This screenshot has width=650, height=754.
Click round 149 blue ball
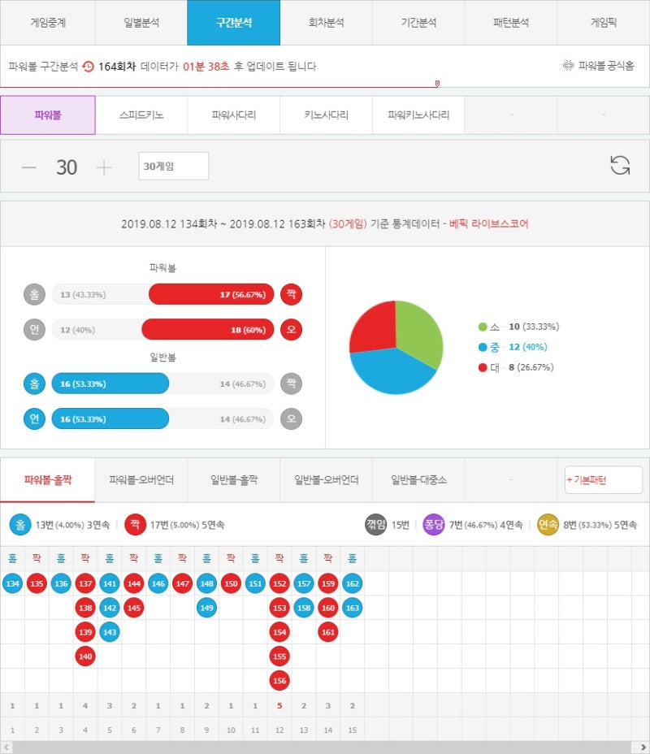206,608
